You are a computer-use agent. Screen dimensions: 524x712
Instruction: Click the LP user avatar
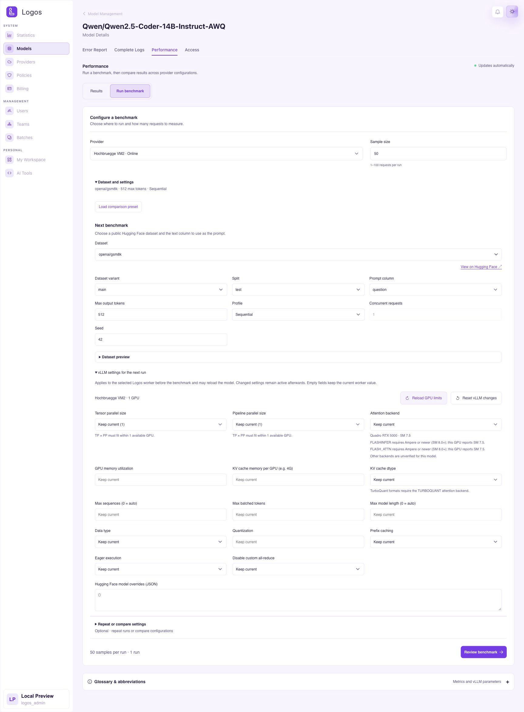coord(12,699)
